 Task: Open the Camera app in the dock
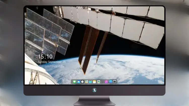[x=115, y=82]
